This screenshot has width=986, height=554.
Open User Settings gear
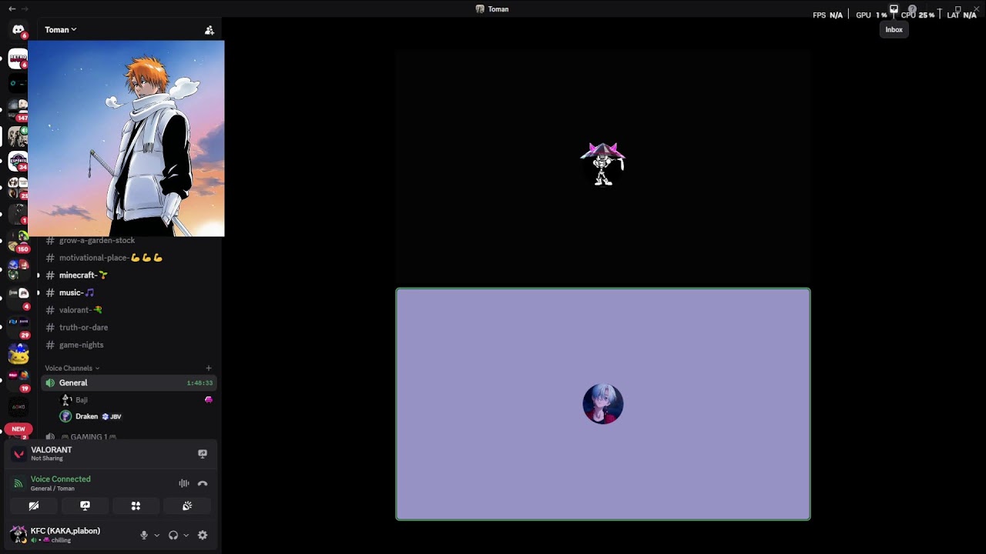(x=203, y=535)
